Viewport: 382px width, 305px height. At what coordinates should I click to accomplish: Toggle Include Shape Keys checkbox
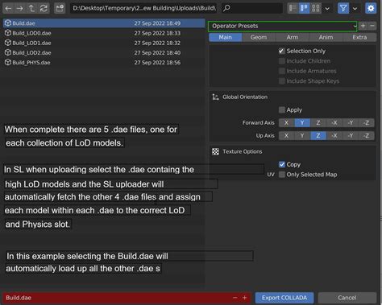click(x=281, y=80)
